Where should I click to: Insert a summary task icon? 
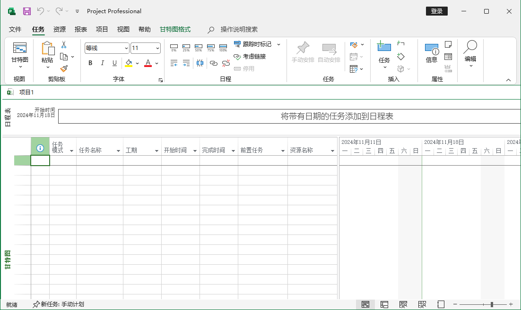tap(401, 43)
